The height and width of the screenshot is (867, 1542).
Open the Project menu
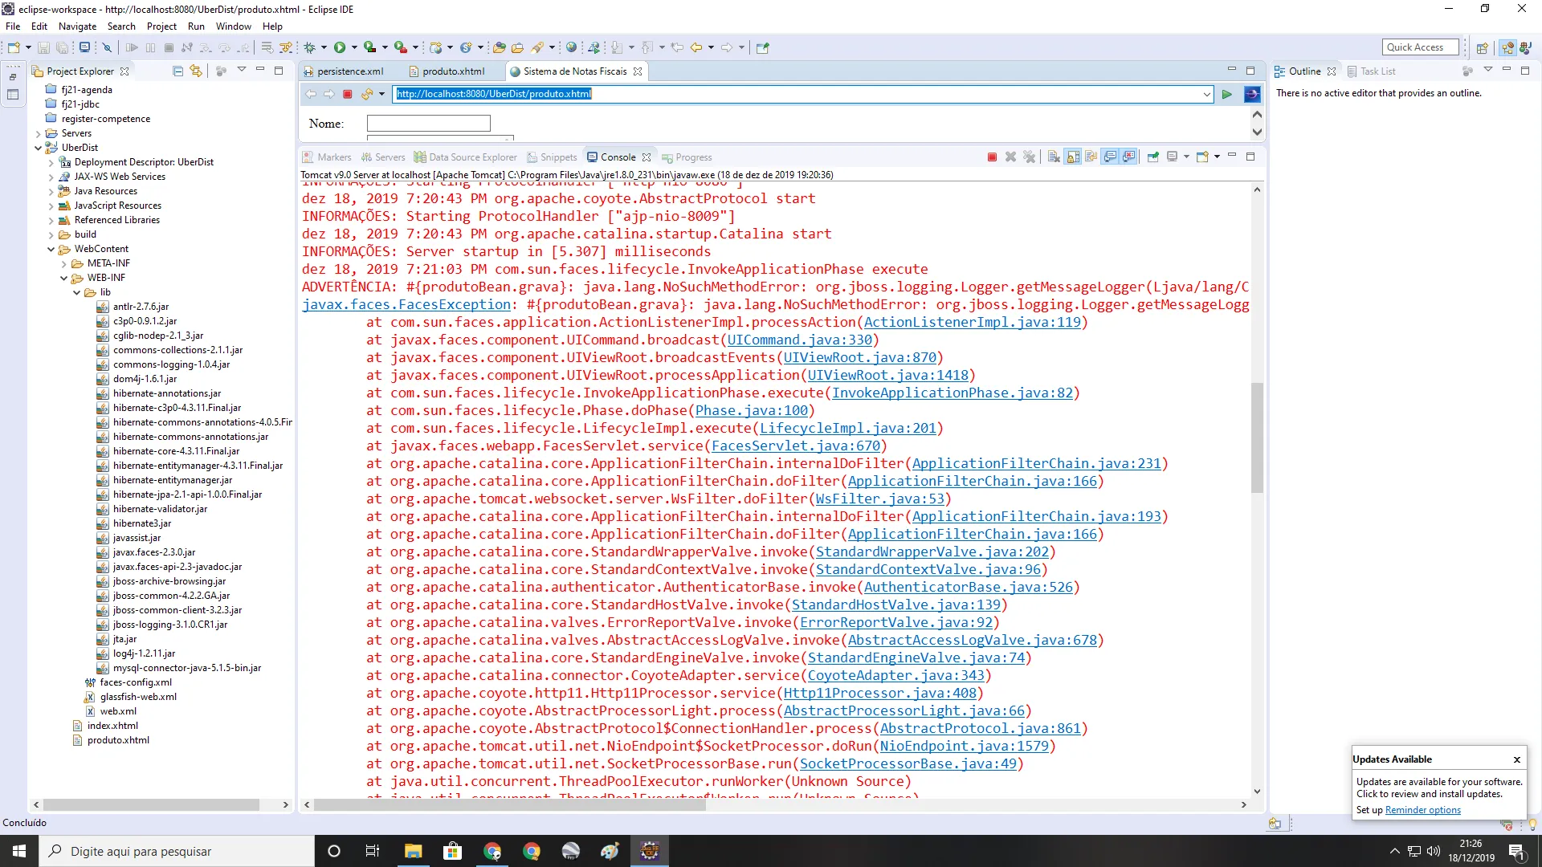click(161, 26)
